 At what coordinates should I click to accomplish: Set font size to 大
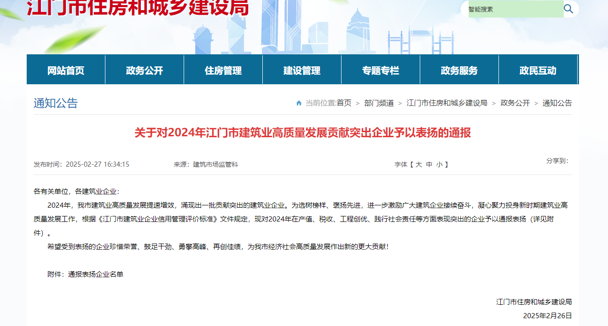[x=419, y=164]
